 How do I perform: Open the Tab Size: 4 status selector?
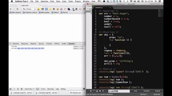point(144,94)
